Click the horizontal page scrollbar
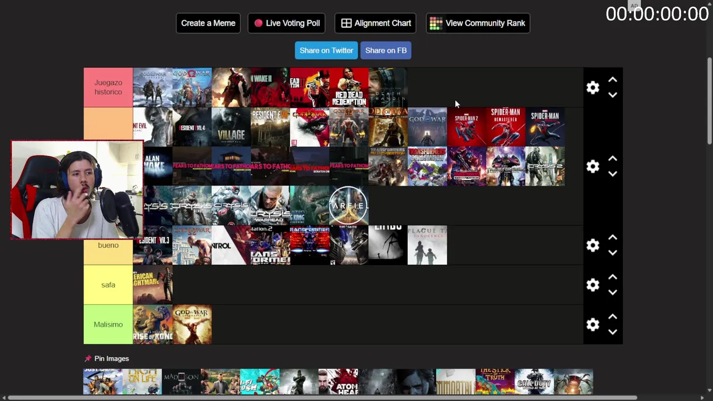 click(x=323, y=398)
